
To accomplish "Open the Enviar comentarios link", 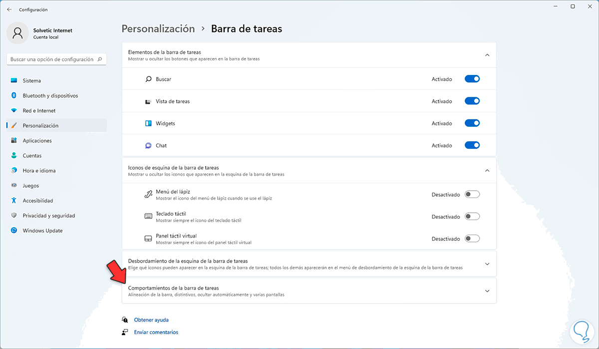I will point(156,332).
